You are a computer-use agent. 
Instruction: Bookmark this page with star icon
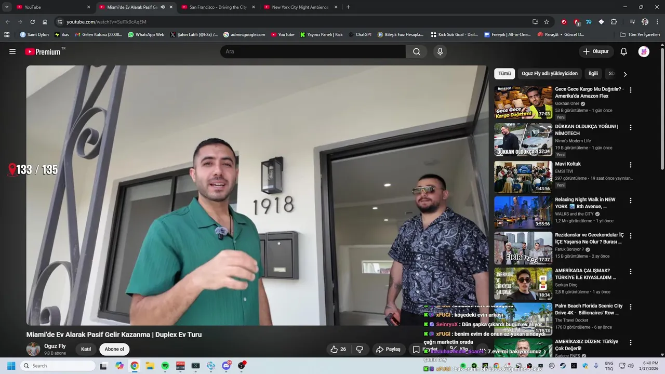click(x=547, y=22)
